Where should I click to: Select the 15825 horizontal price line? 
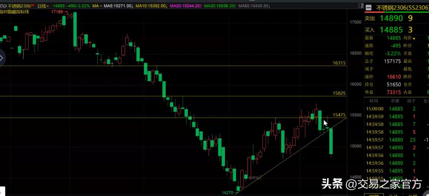[x=173, y=96]
